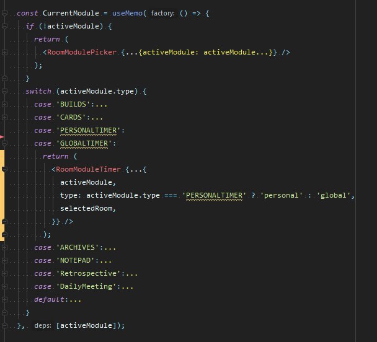Image resolution: width=377 pixels, height=342 pixels.
Task: Collapse the if (!activeModule) block fold marker
Action: point(4,26)
